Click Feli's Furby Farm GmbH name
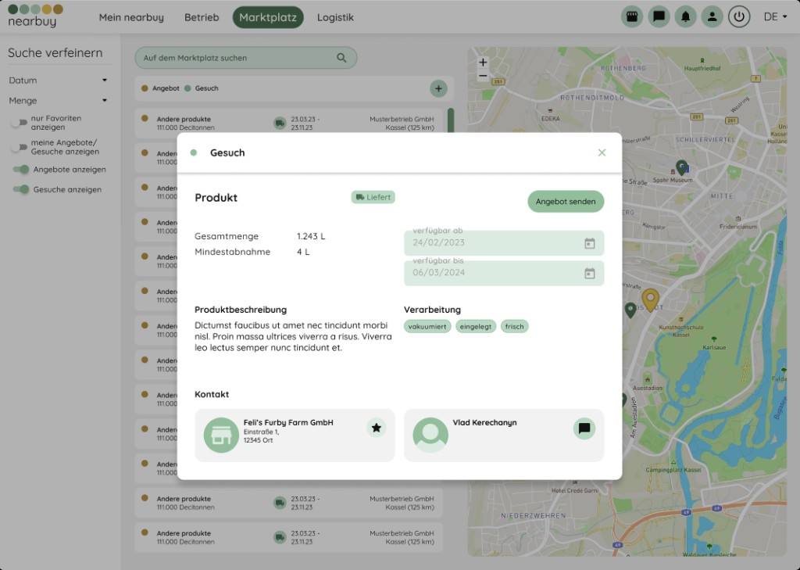The height and width of the screenshot is (570, 800). [288, 422]
